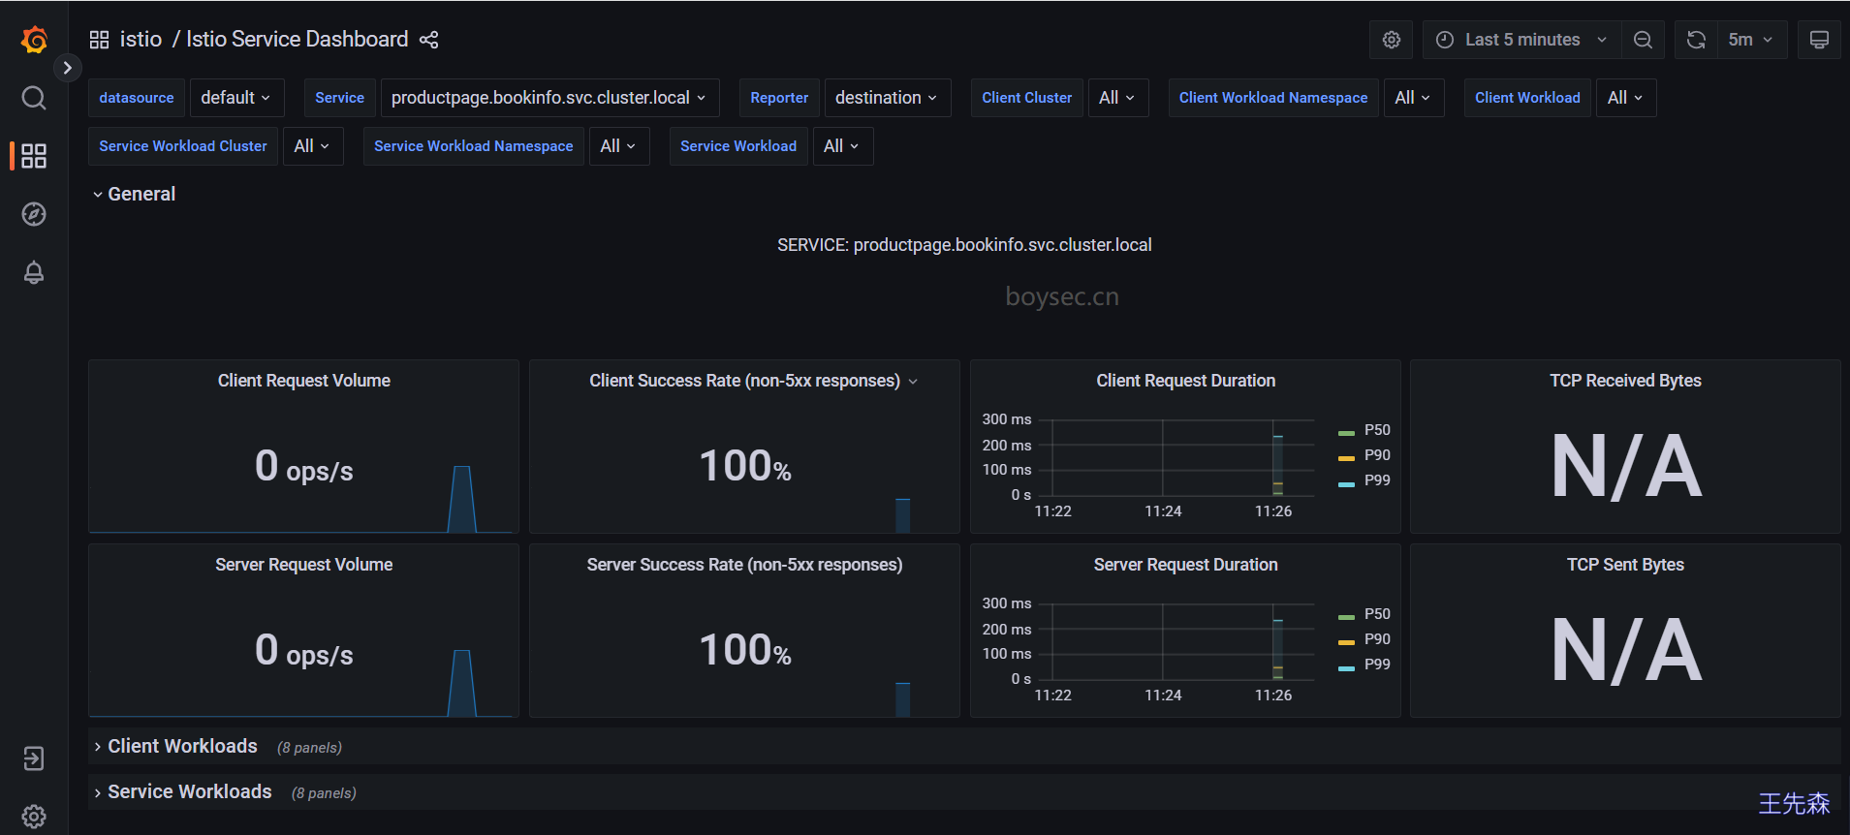Click P50 green swatch in Client Request Duration
Screen dimensions: 1850x835
[1346, 433]
